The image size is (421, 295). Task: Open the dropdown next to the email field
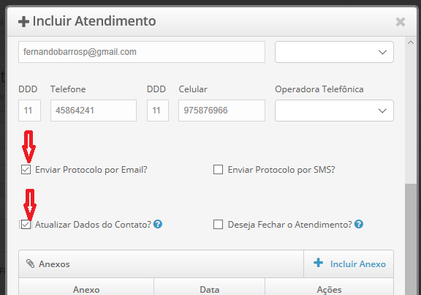click(334, 52)
